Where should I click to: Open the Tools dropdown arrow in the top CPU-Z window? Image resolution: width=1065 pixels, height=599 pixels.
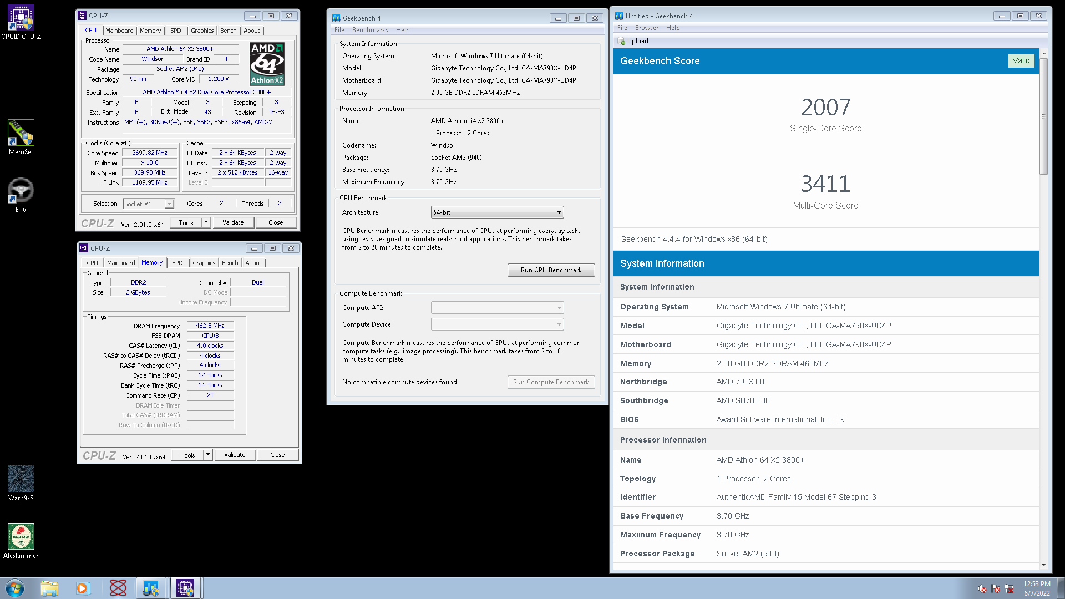pyautogui.click(x=206, y=222)
